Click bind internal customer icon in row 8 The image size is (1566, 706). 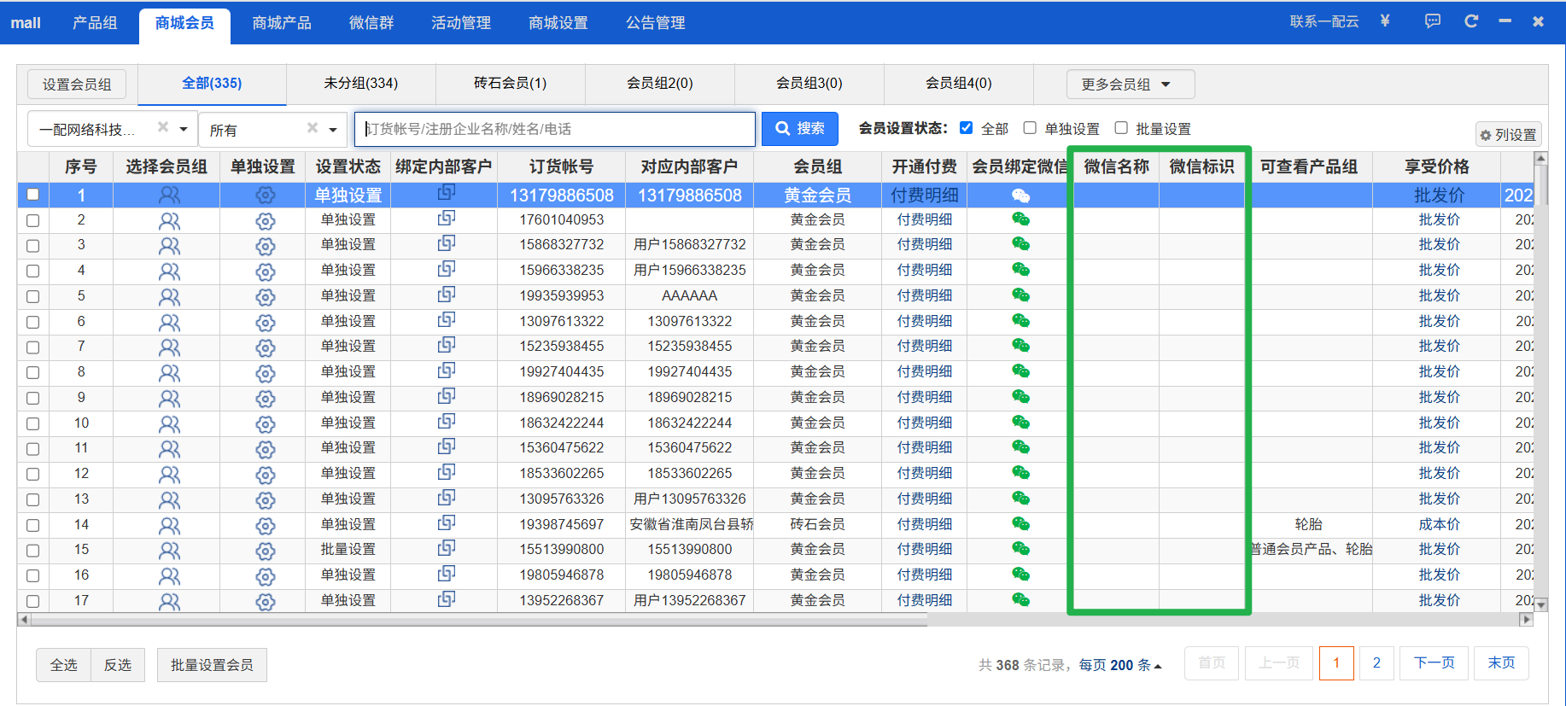click(446, 371)
